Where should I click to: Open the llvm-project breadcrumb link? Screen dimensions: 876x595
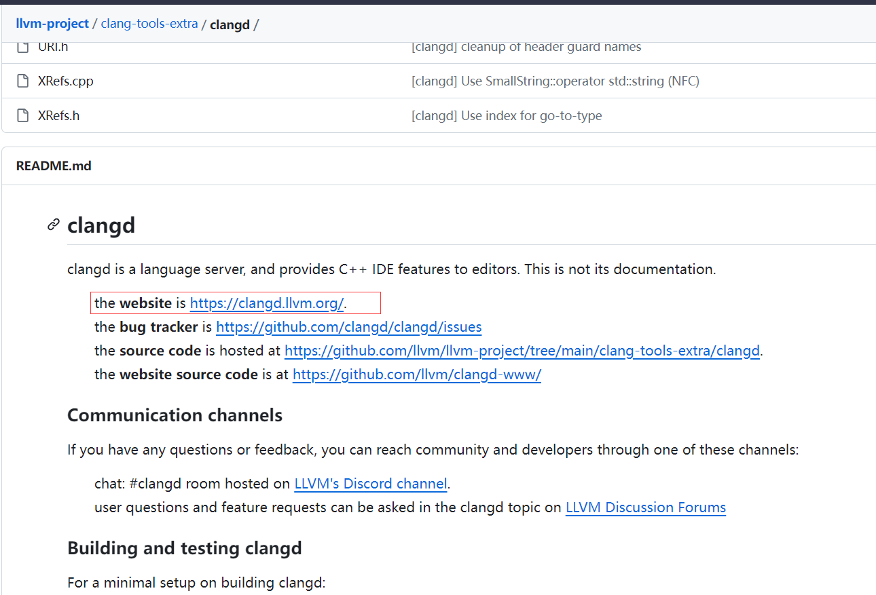[x=52, y=24]
